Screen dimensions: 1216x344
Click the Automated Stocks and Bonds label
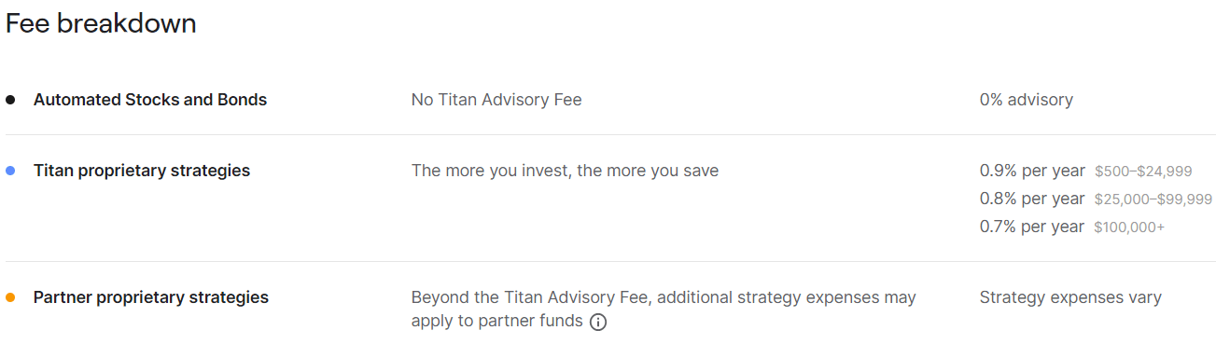tap(150, 100)
